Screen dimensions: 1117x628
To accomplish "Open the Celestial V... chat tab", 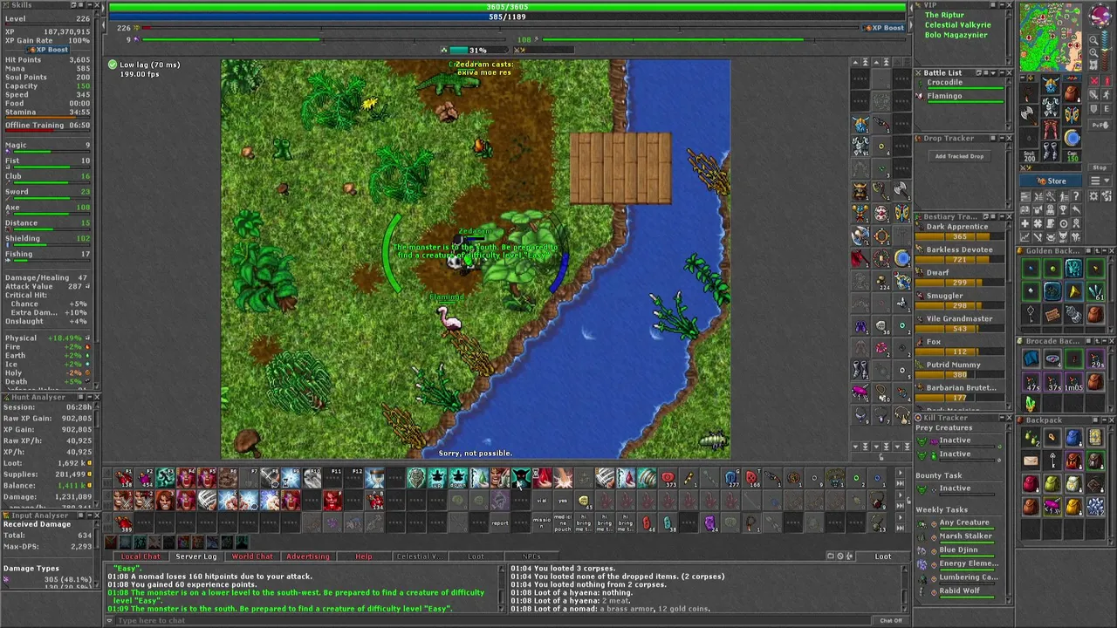I will (420, 556).
